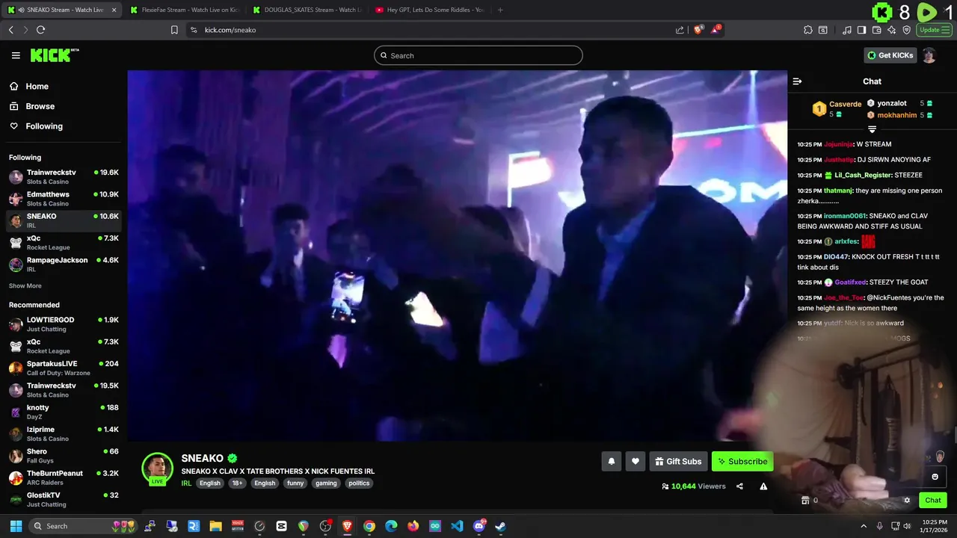The image size is (957, 538).
Task: Switch to the DOUGLAS_SKATES Stream tab
Action: pyautogui.click(x=307, y=10)
